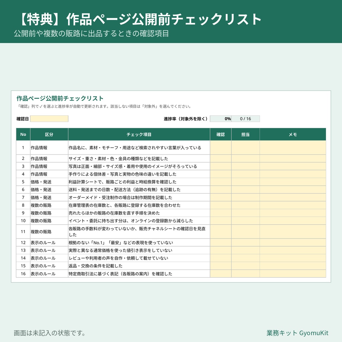Select item text 作品名に、素材・モチーフ・用途など
342x342 pixels.
click(135, 148)
